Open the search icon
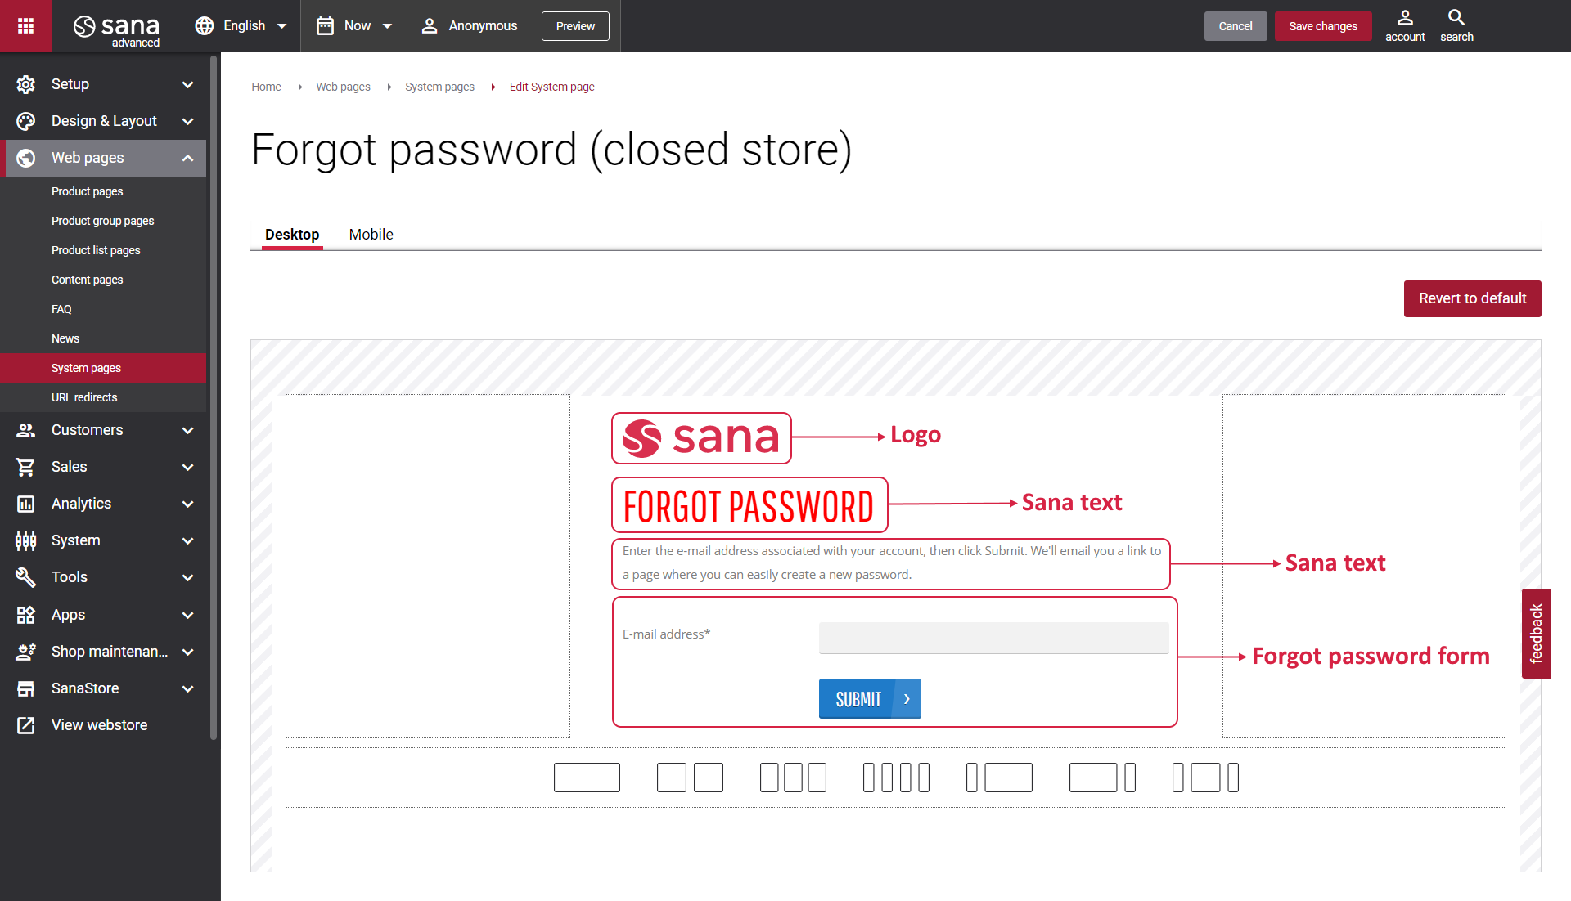 (x=1456, y=25)
